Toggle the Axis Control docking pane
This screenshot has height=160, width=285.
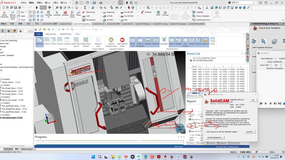[x=185, y=42]
